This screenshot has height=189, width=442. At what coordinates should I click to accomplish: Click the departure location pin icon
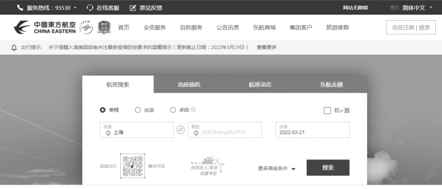[x=108, y=133]
